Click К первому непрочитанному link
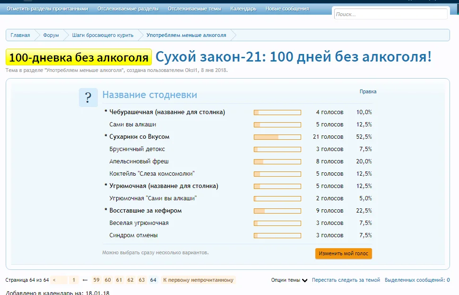The height and width of the screenshot is (295, 459). coord(198,280)
